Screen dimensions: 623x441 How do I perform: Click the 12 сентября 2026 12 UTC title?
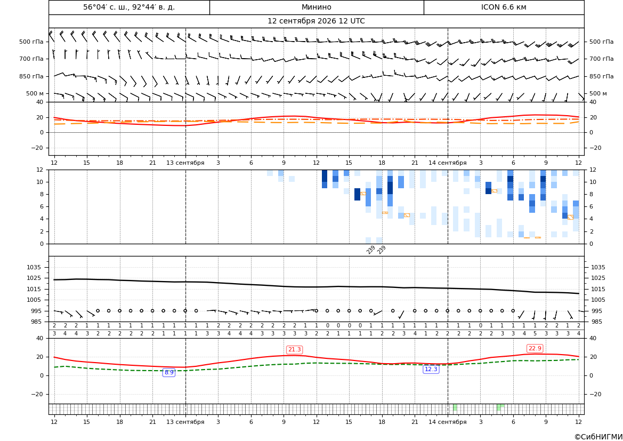(x=316, y=21)
